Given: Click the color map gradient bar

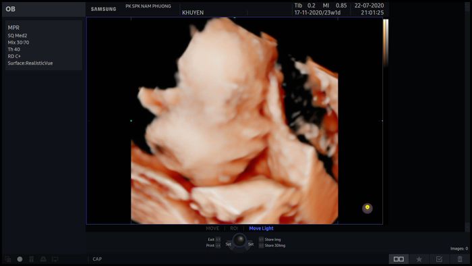Looking at the screenshot, I should point(386,43).
